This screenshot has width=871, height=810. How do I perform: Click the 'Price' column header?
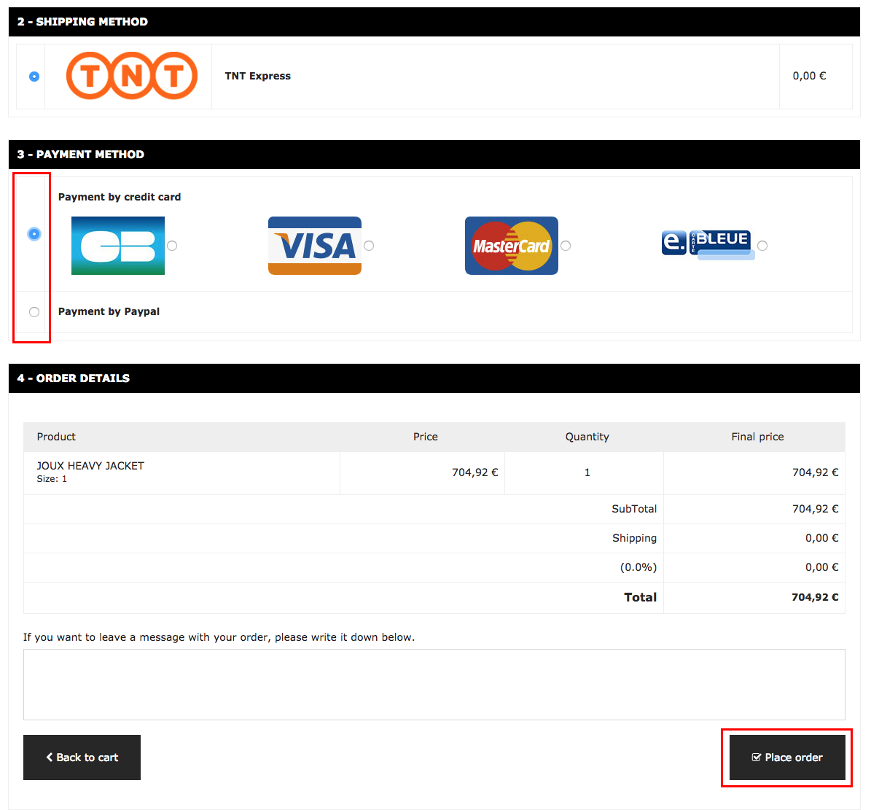pyautogui.click(x=426, y=437)
